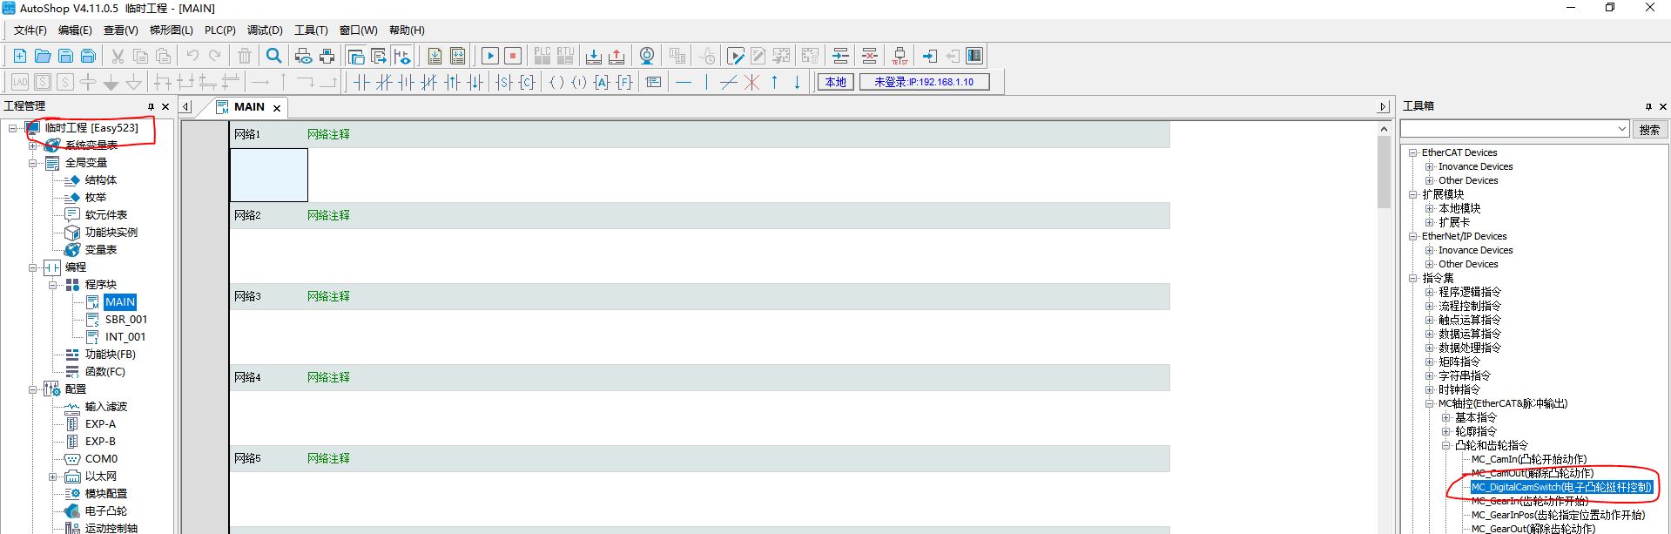Click the Download to PLC icon
This screenshot has height=534, width=1671.
pos(593,56)
